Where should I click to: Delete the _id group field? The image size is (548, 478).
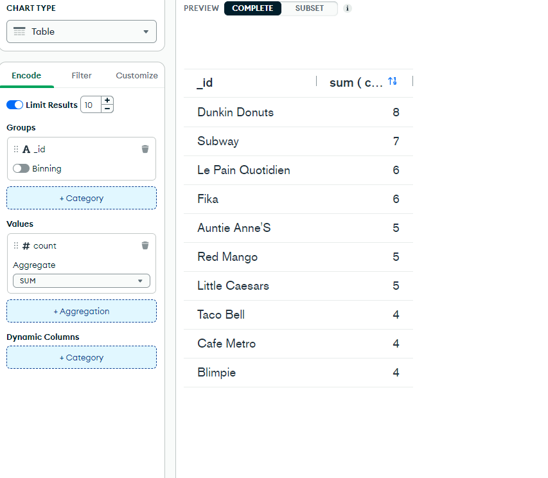pyautogui.click(x=145, y=149)
